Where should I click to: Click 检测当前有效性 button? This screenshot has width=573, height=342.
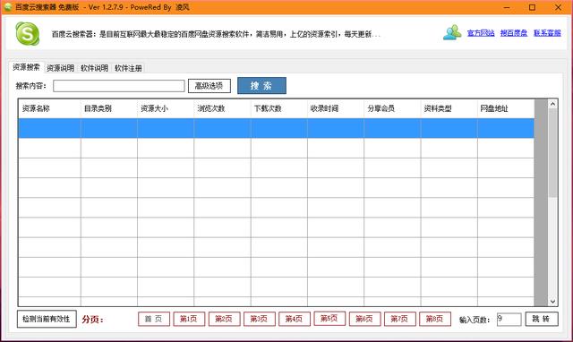47,319
